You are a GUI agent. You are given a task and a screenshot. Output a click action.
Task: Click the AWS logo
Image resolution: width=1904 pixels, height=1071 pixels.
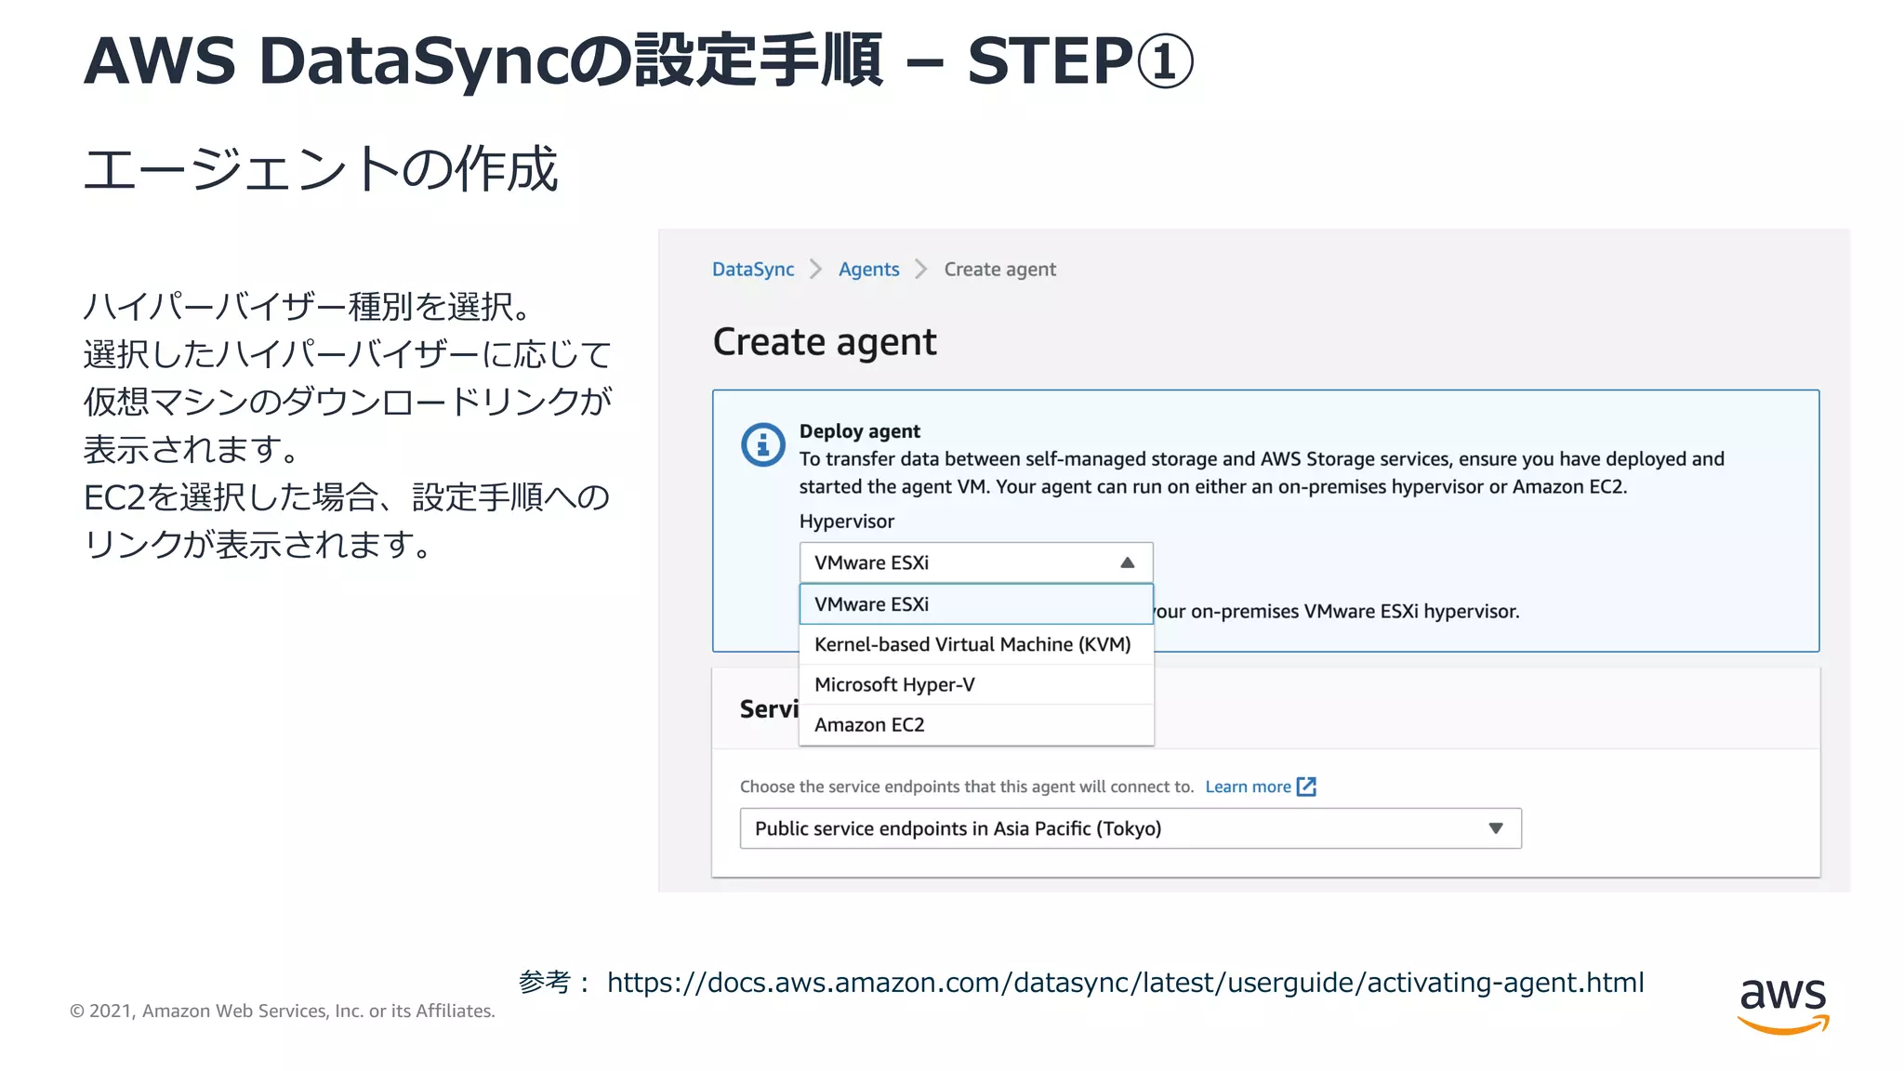(1783, 1005)
